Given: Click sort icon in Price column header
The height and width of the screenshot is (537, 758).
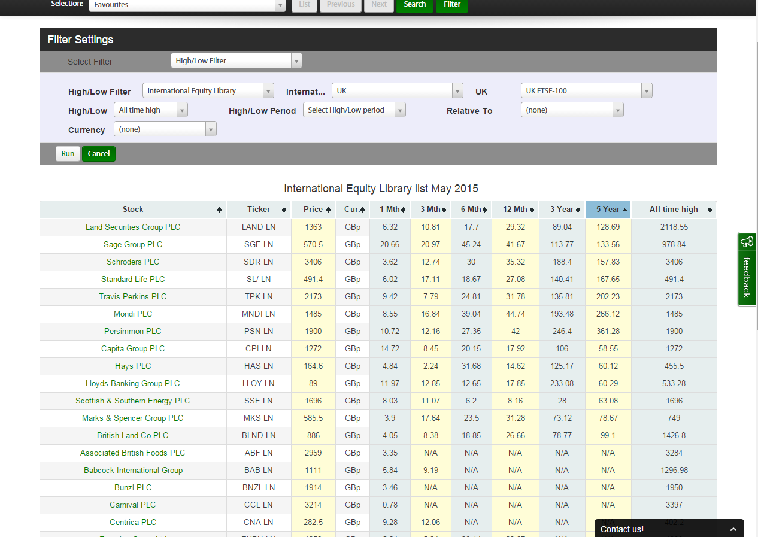Looking at the screenshot, I should tap(329, 210).
